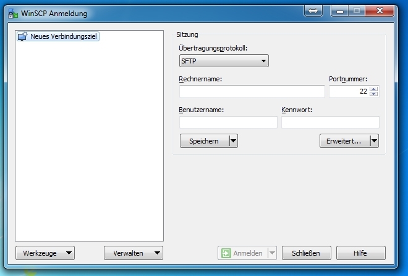The image size is (408, 276).
Task: Click the green Anmelden login button
Action: tap(242, 253)
